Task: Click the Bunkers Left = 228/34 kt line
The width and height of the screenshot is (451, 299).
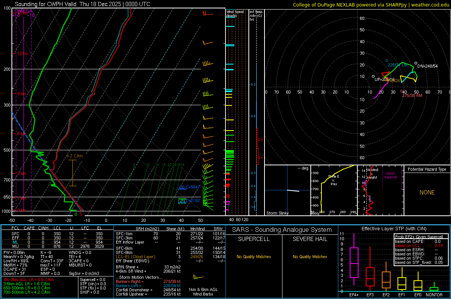Action: pyautogui.click(x=148, y=286)
